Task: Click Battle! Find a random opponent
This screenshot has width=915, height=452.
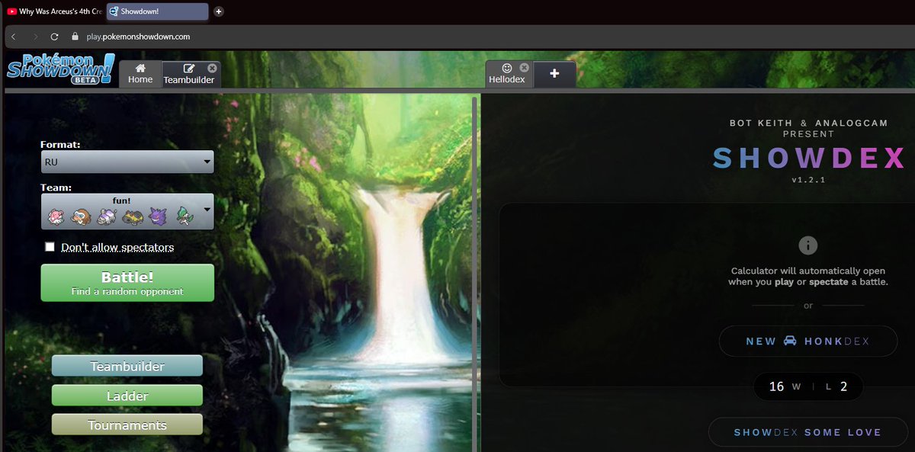Action: [127, 283]
